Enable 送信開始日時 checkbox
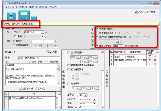 click(68, 53)
